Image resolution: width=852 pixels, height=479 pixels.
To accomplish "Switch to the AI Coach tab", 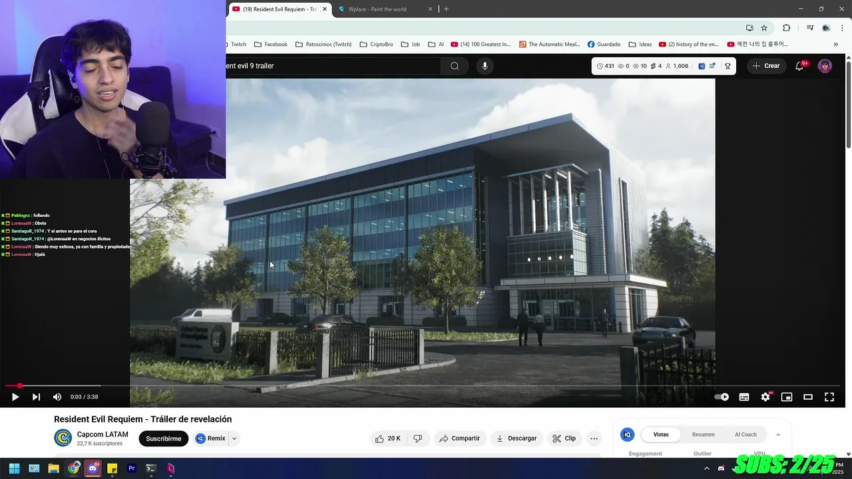I will point(745,434).
